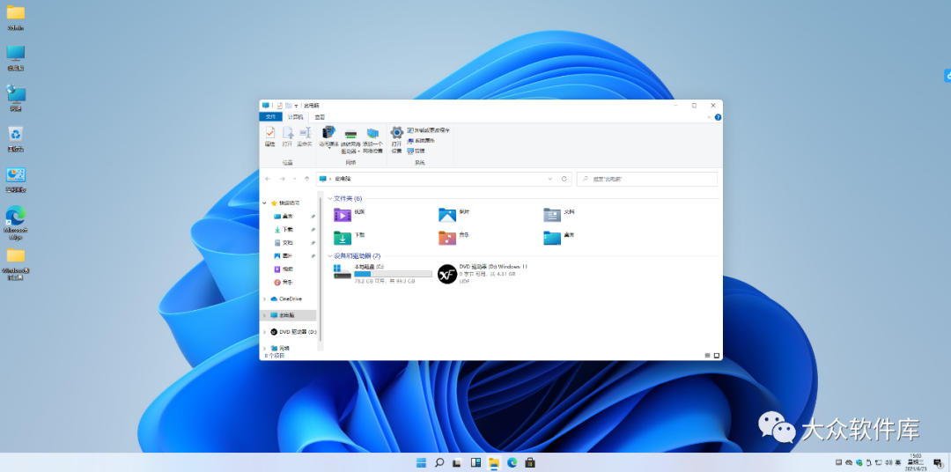The image size is (951, 472).
Task: Click the ribbon Help question mark icon
Action: (x=718, y=117)
